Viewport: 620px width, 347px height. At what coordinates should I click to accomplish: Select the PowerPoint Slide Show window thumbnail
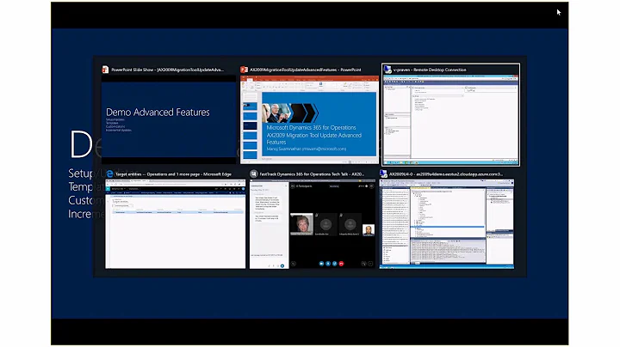click(x=169, y=119)
